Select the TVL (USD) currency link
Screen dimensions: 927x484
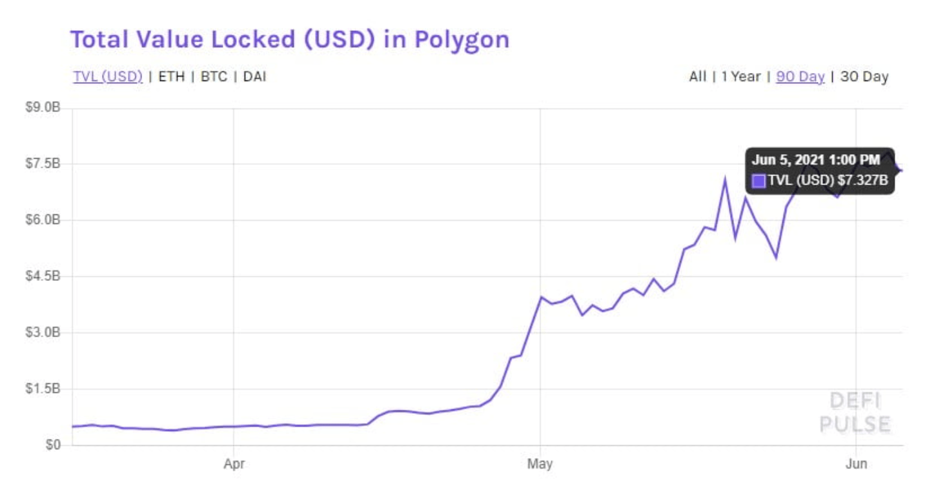point(108,77)
